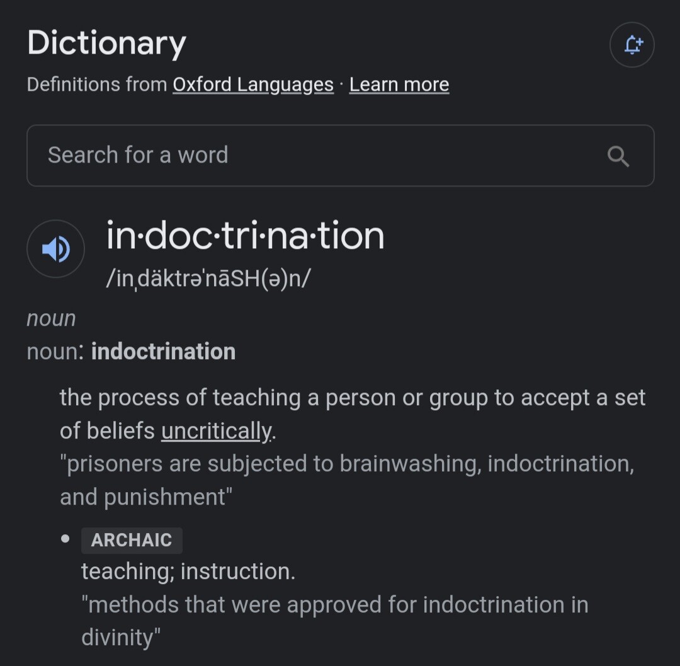Click the italic "noun" part-of-speech label
The image size is (680, 666).
point(51,318)
